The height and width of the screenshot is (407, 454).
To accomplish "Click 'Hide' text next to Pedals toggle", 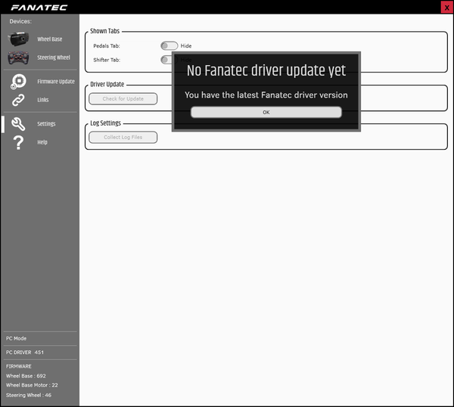I will (186, 45).
